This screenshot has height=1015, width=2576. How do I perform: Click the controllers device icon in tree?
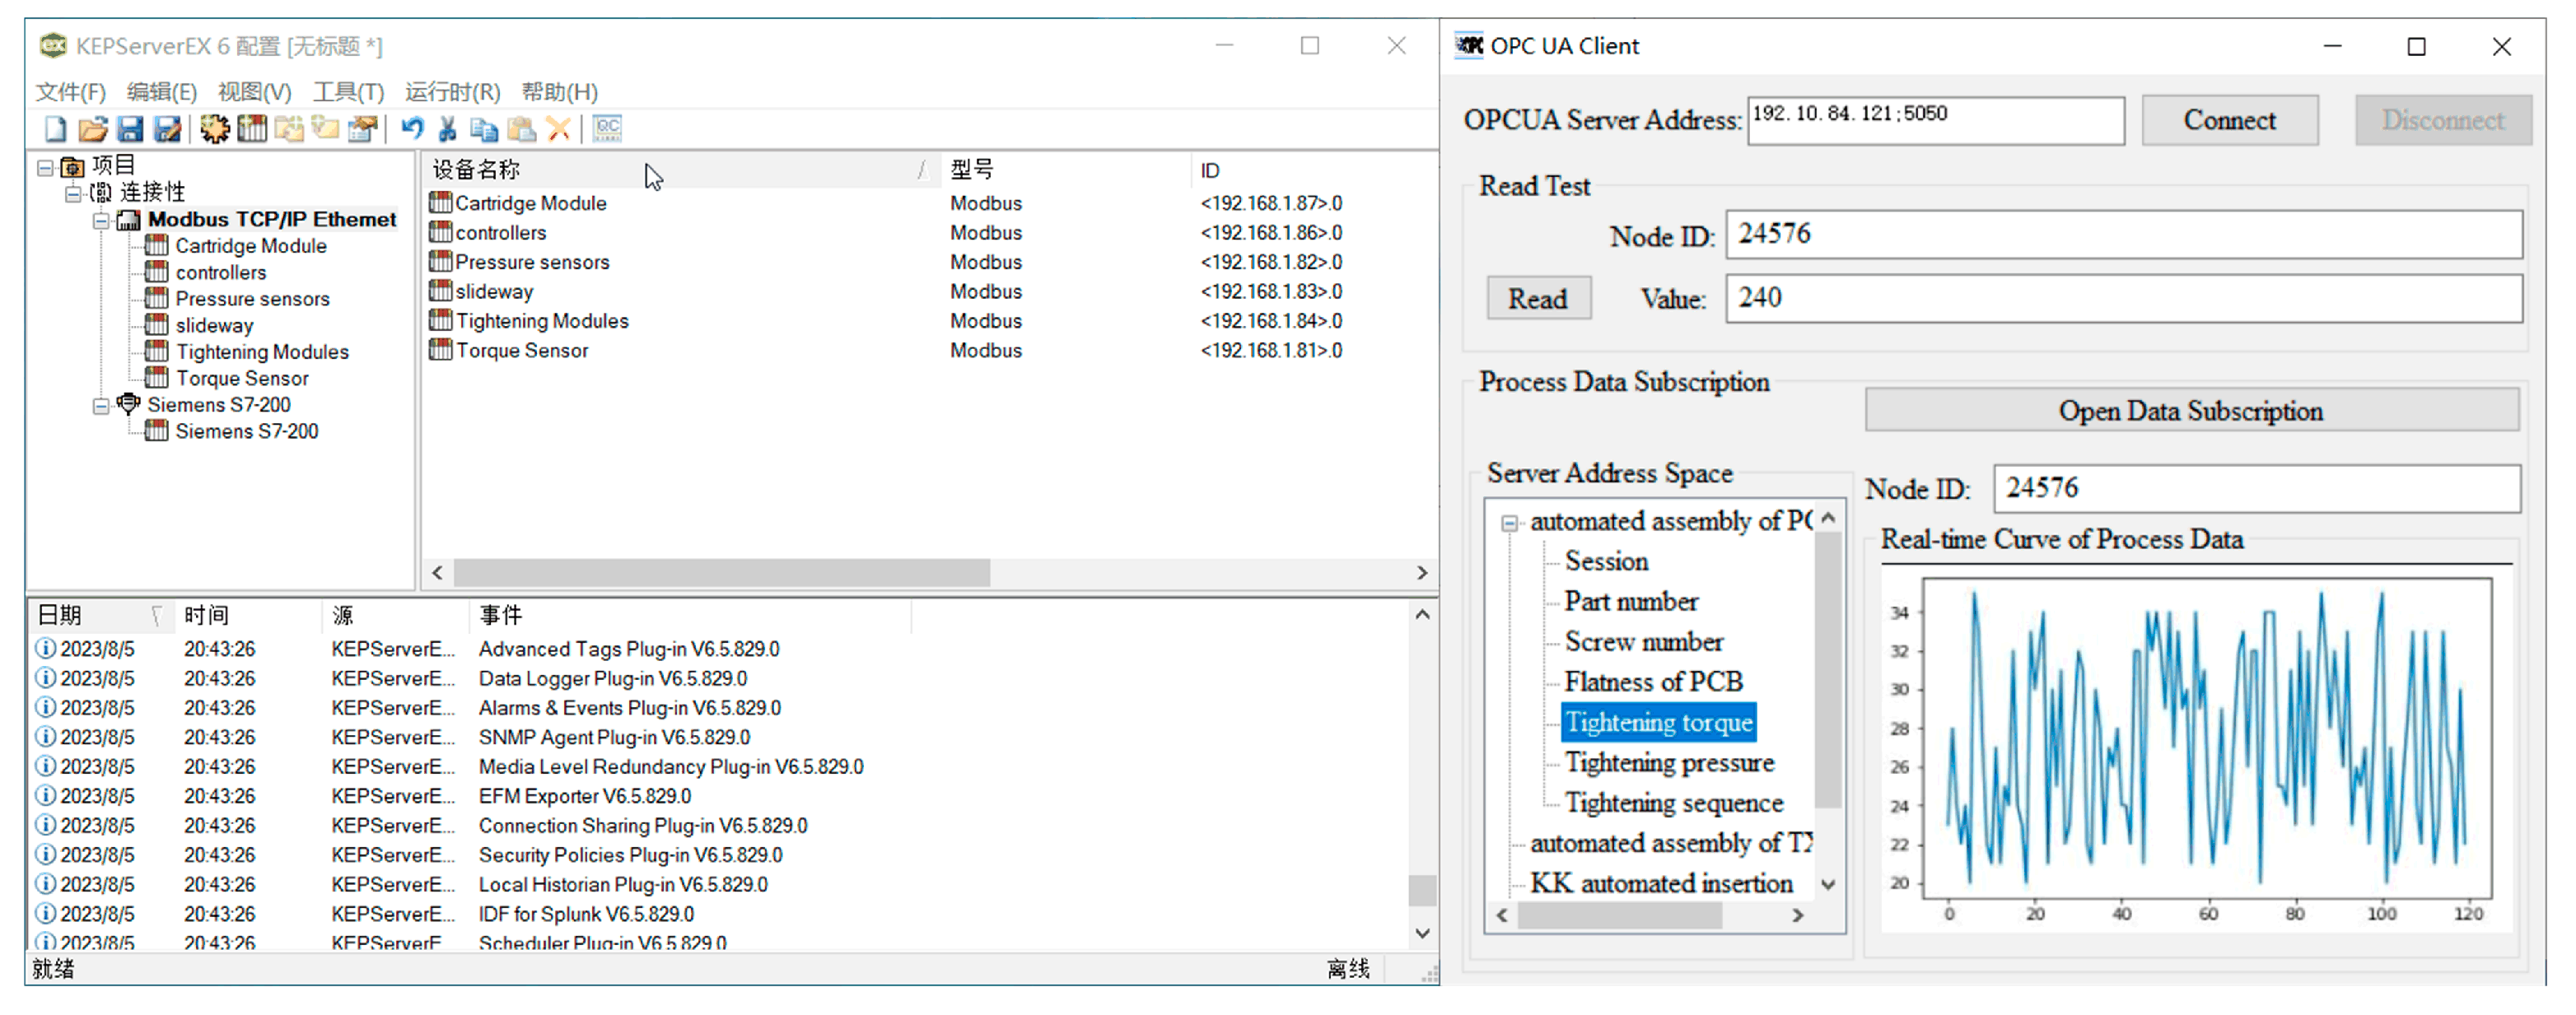coord(156,272)
